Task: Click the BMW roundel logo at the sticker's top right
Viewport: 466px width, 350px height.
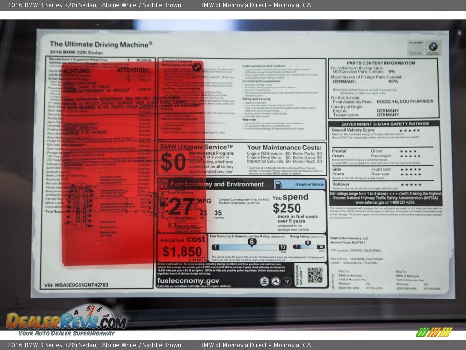Action: [433, 47]
